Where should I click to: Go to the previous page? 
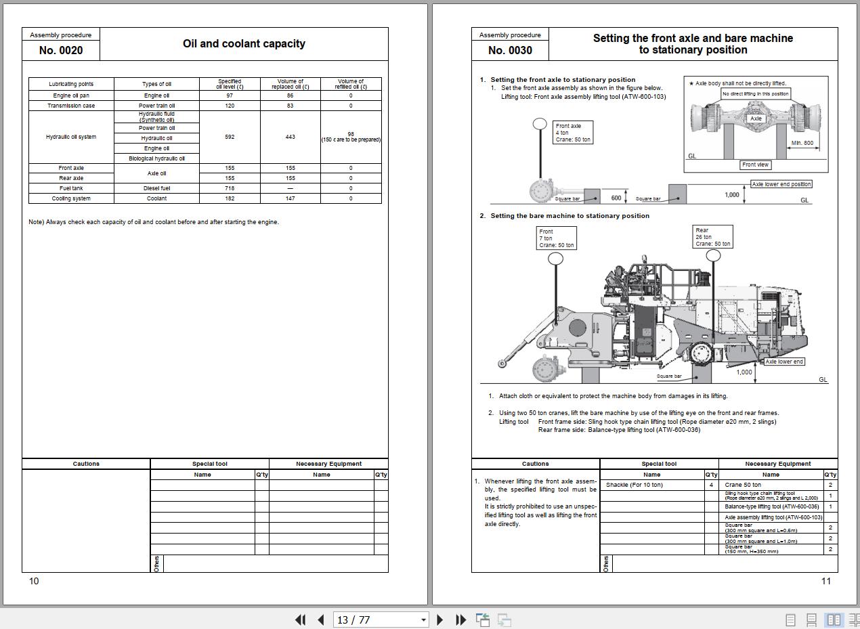pos(321,620)
